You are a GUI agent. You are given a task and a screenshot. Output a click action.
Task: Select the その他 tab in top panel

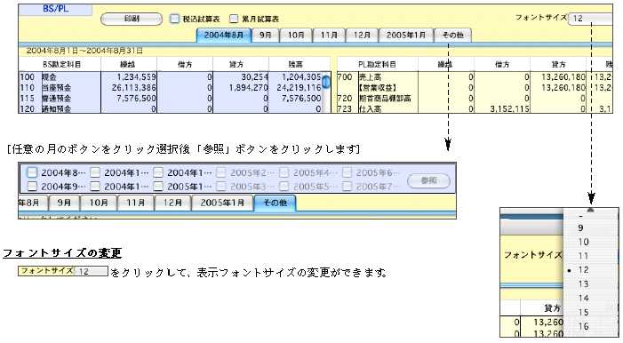[453, 35]
